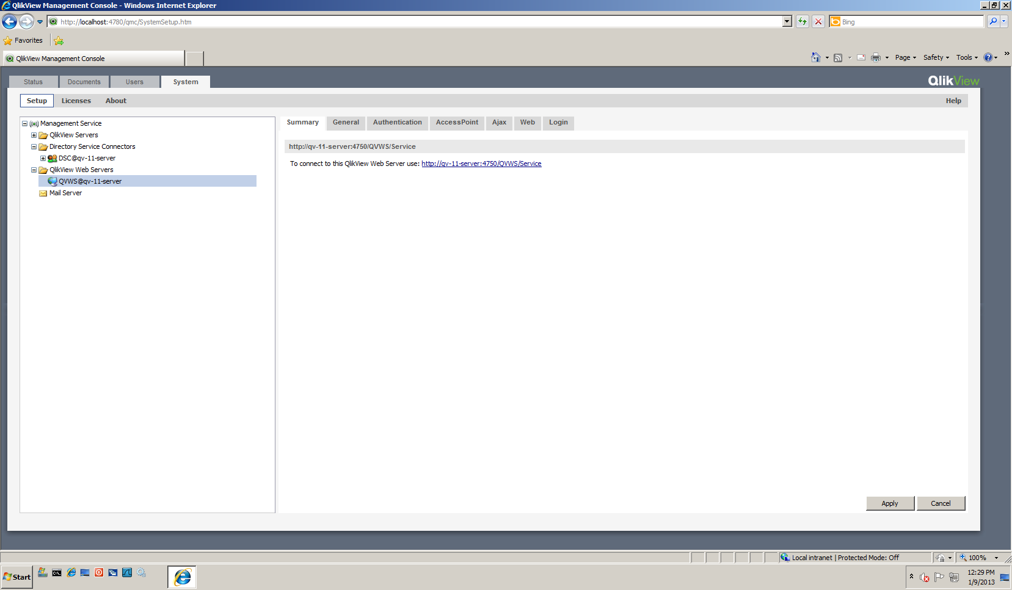1012x590 pixels.
Task: Expand the QlikView Servers tree node
Action: pos(34,135)
